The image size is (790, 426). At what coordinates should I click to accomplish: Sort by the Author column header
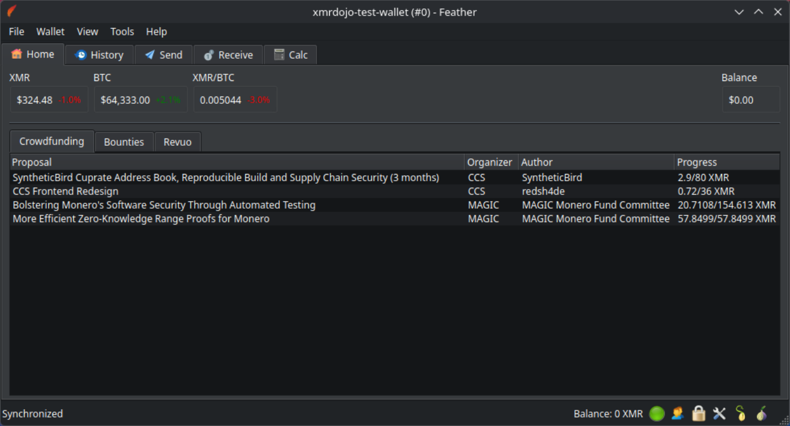(x=596, y=162)
